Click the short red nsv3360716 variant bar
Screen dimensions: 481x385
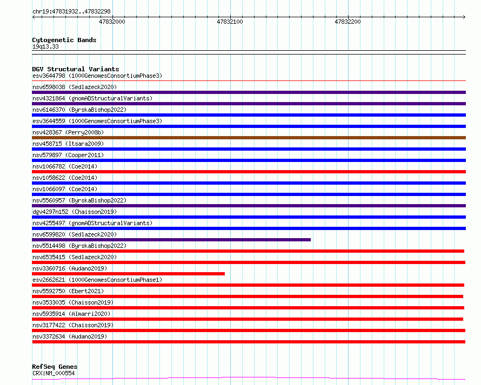point(128,274)
